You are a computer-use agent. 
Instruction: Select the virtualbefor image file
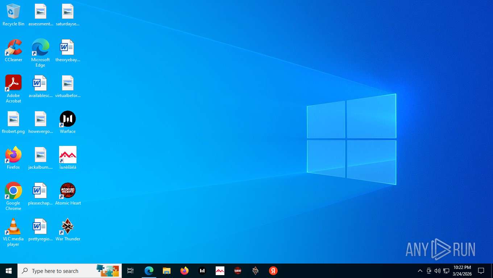68,87
